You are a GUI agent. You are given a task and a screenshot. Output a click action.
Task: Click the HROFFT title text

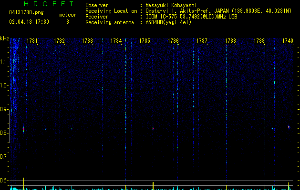click(49, 4)
